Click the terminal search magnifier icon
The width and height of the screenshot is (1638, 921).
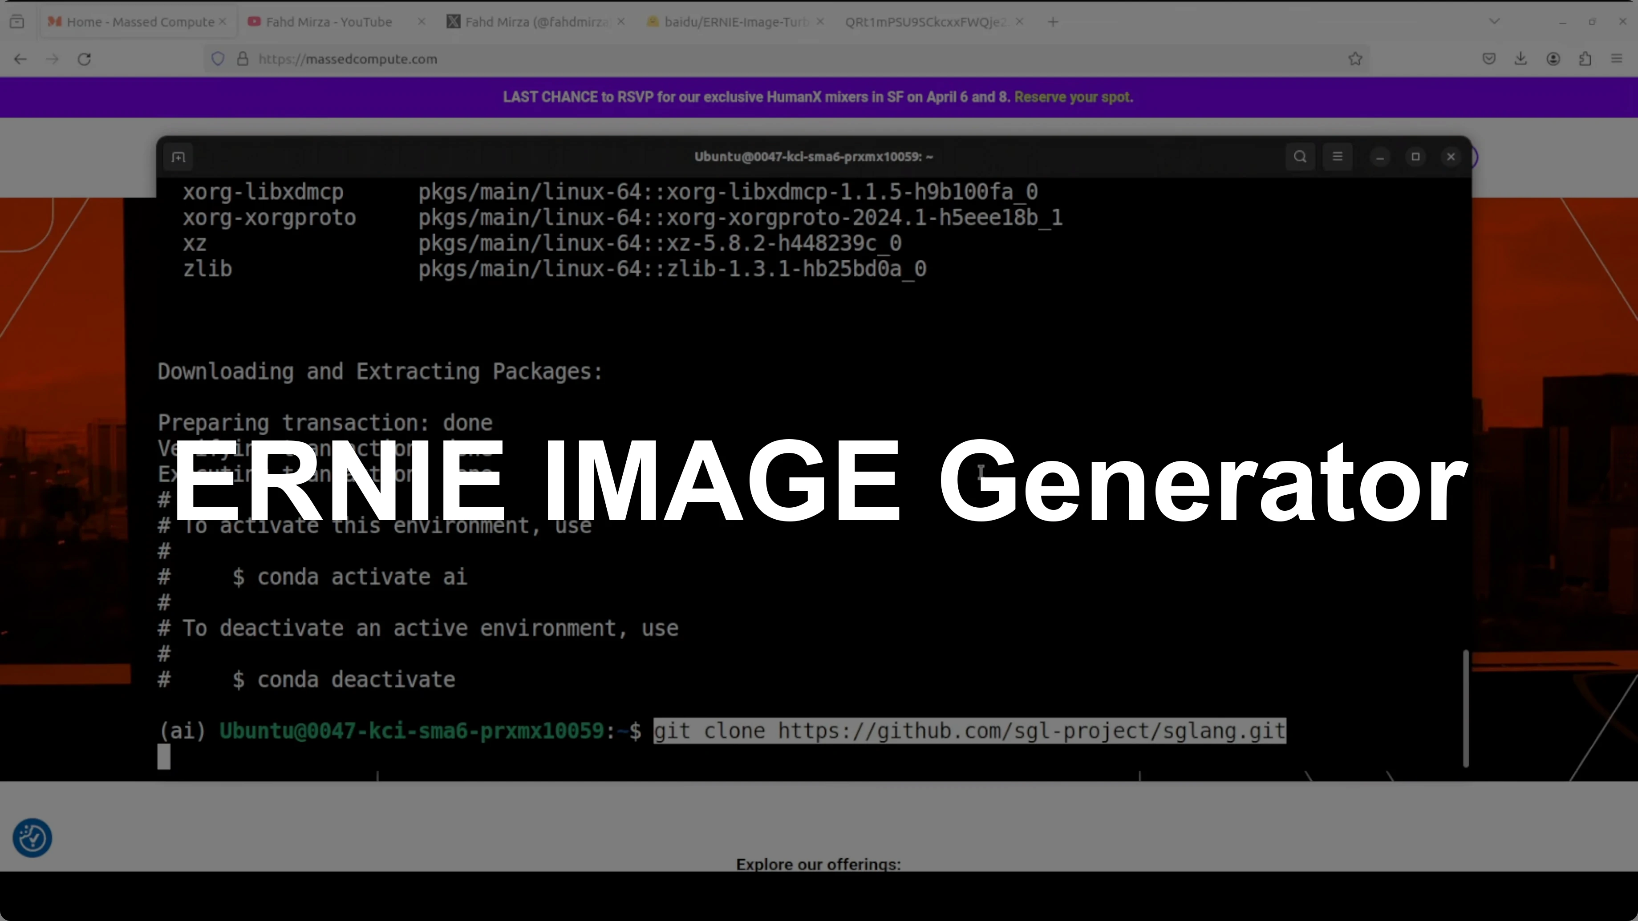pyautogui.click(x=1300, y=157)
